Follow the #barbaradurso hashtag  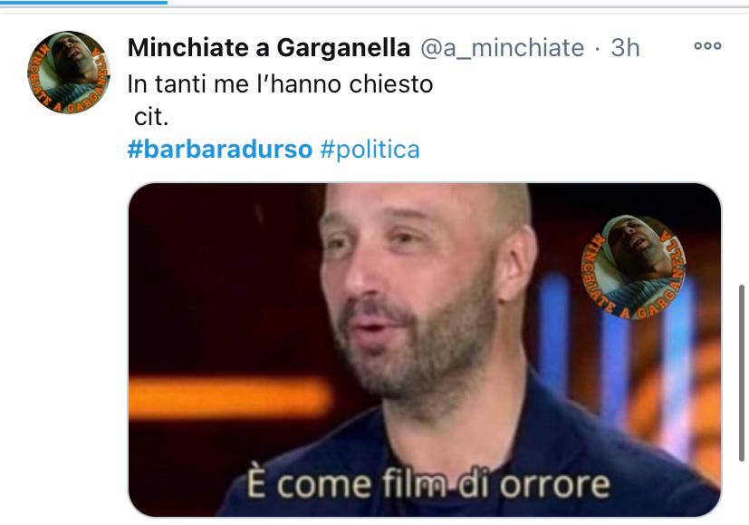click(x=220, y=150)
